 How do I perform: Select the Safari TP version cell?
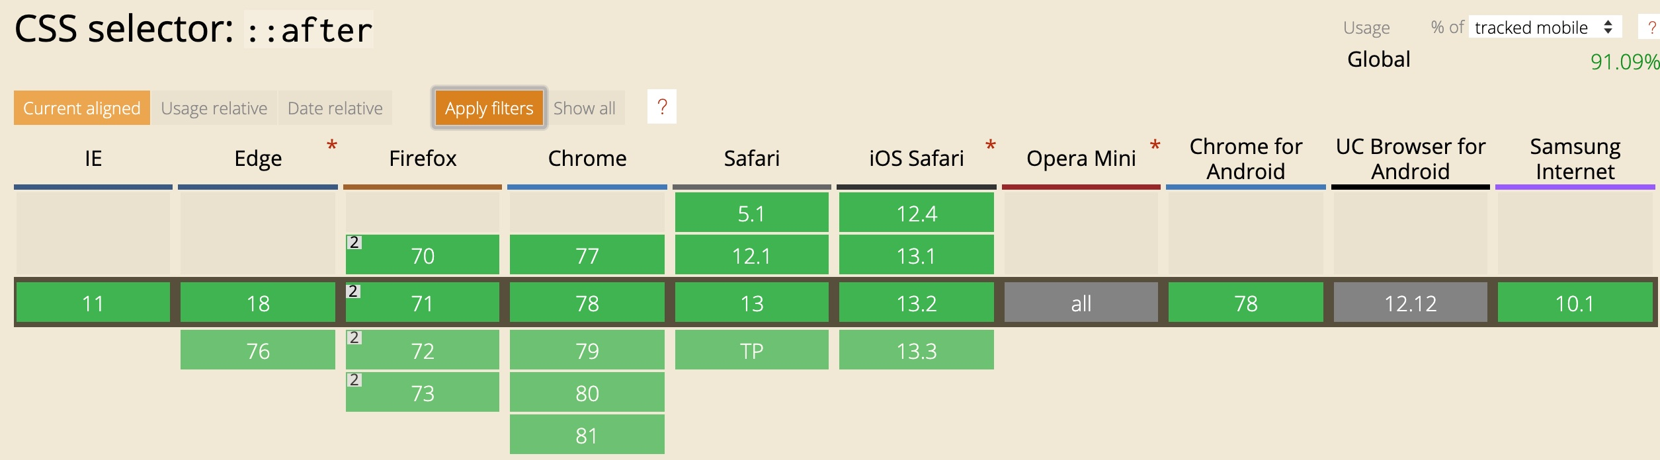[752, 350]
